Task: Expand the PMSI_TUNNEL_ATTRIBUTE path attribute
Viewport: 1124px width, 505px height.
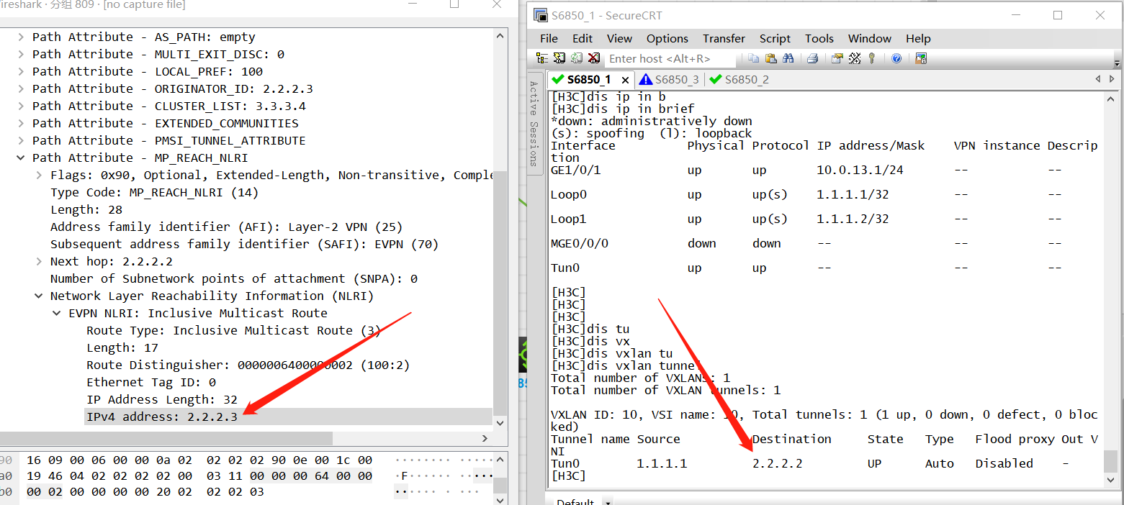Action: pos(21,140)
